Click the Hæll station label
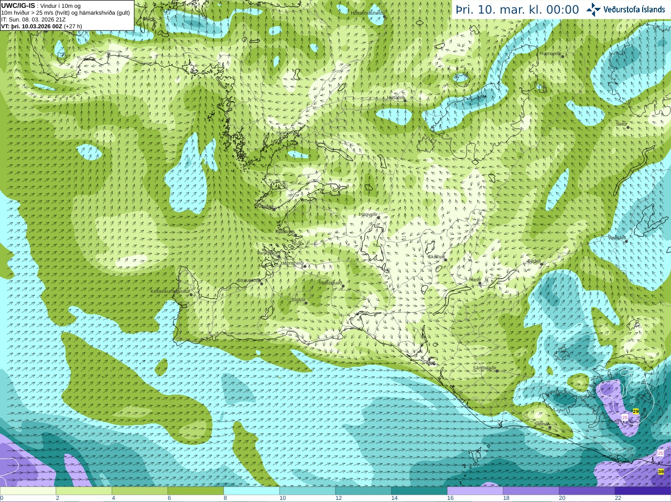Viewport: 671px width, 502px height. pos(474,280)
